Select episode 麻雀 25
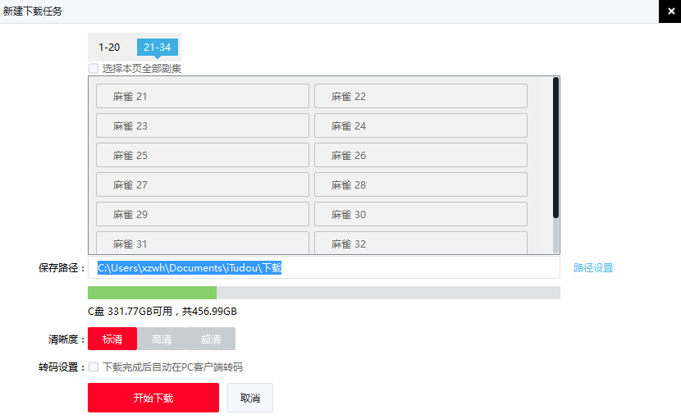This screenshot has width=681, height=419. click(x=203, y=155)
